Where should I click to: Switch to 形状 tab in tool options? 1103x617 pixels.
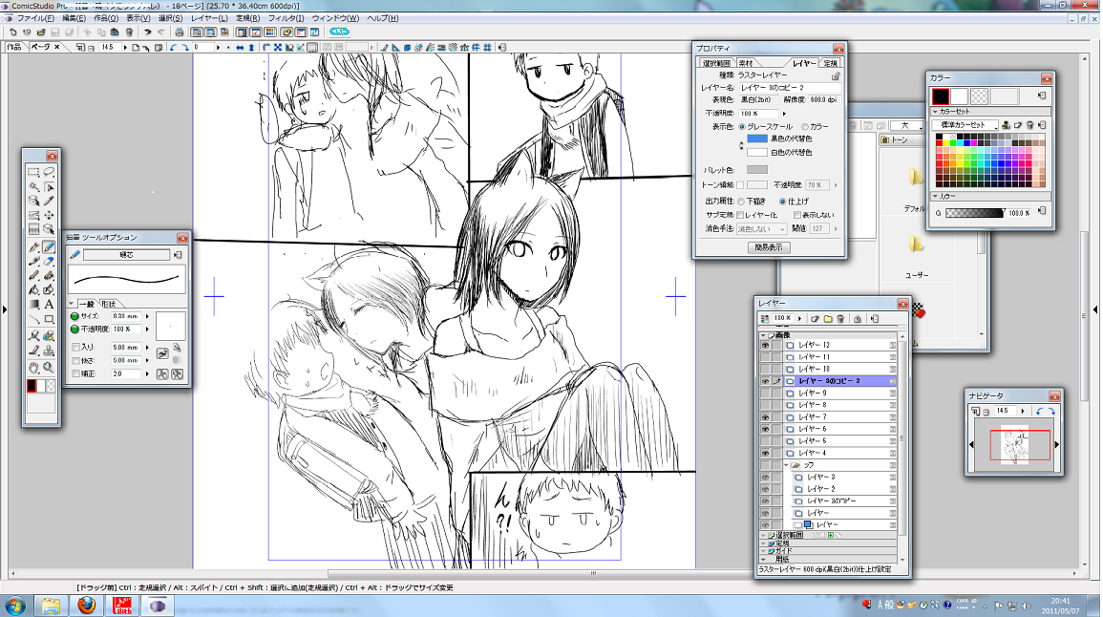click(x=108, y=304)
